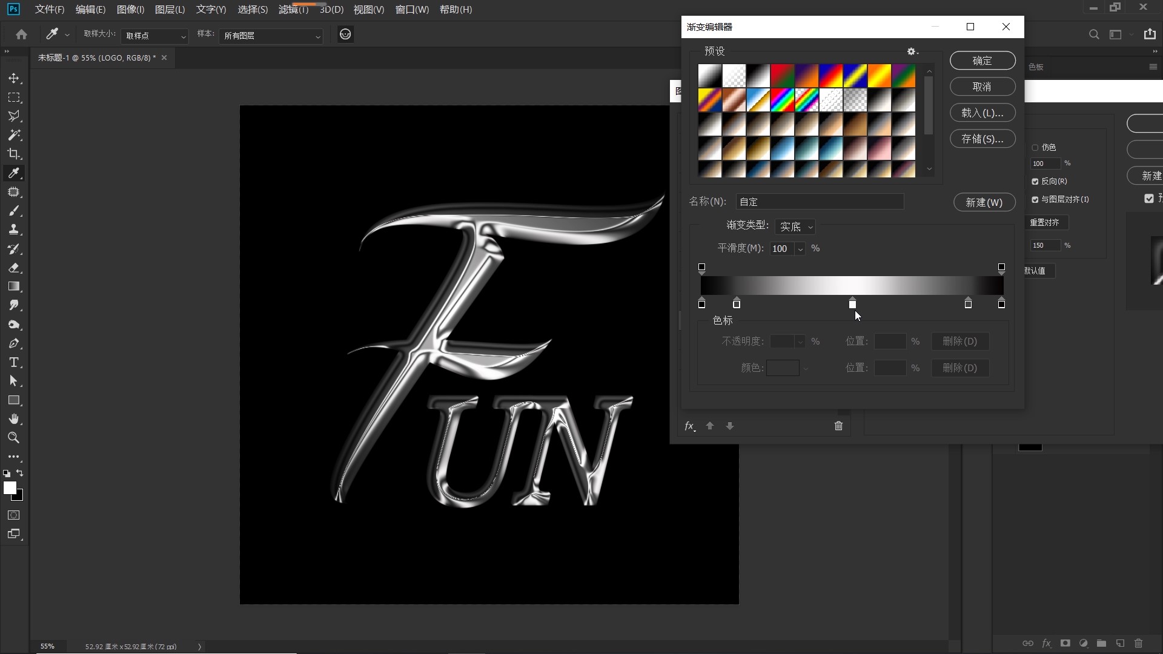Toggle the 仿色 dither option
This screenshot has width=1163, height=654.
click(1035, 147)
